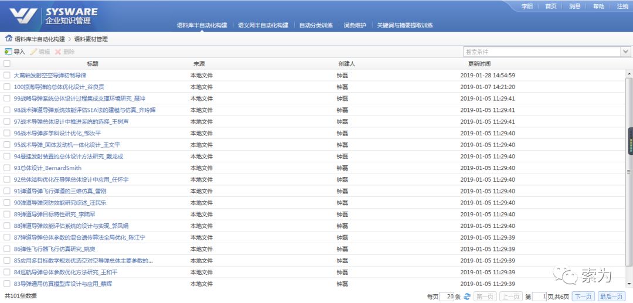Click the 搜索条件 search input field
Image resolution: width=633 pixels, height=303 pixels.
(x=542, y=52)
